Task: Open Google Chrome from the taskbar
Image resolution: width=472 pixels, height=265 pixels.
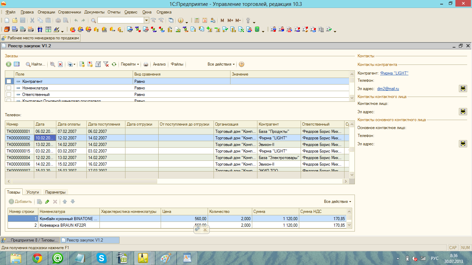Action: pyautogui.click(x=37, y=258)
